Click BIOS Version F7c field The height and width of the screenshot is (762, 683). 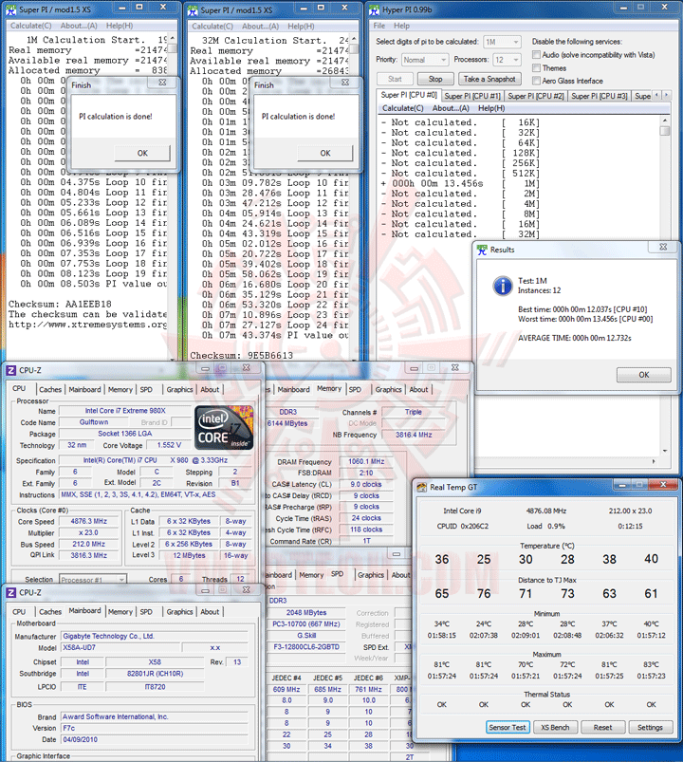coord(155,728)
